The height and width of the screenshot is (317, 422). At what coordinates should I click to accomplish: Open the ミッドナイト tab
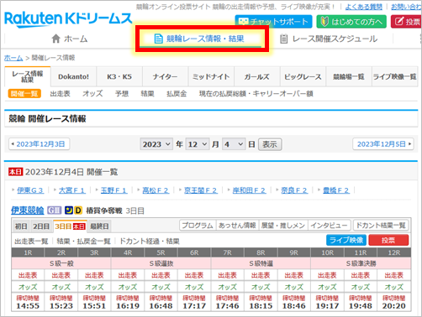point(211,76)
